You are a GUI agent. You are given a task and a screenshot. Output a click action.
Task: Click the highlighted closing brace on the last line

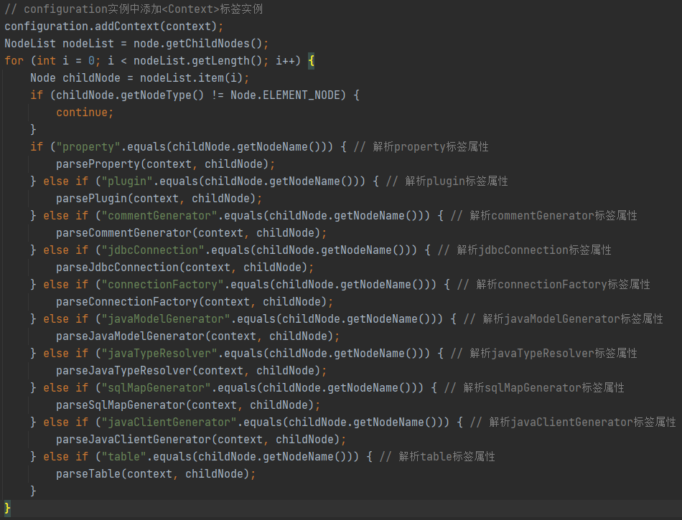tap(7, 508)
